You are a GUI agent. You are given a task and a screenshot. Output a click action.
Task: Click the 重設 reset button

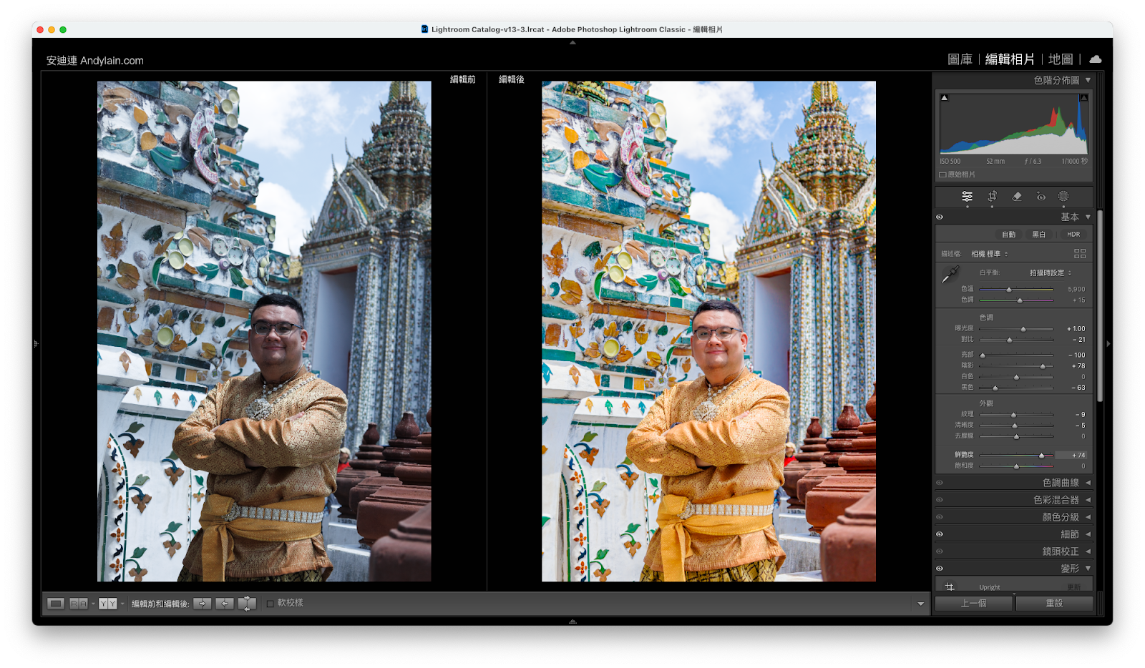coord(1054,604)
